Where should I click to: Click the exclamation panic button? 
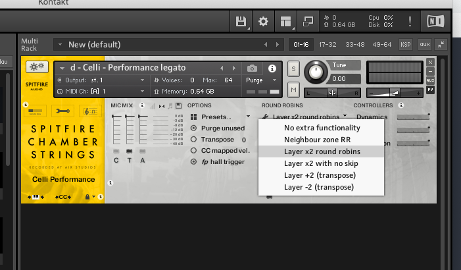click(410, 21)
